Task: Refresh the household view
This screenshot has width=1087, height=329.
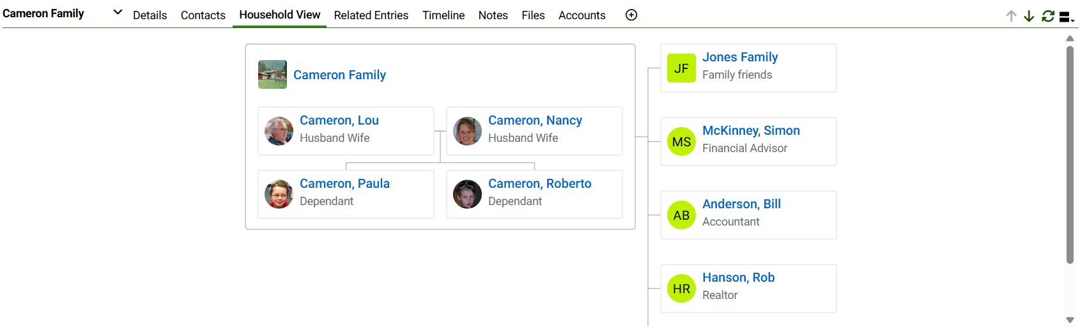Action: point(1048,16)
